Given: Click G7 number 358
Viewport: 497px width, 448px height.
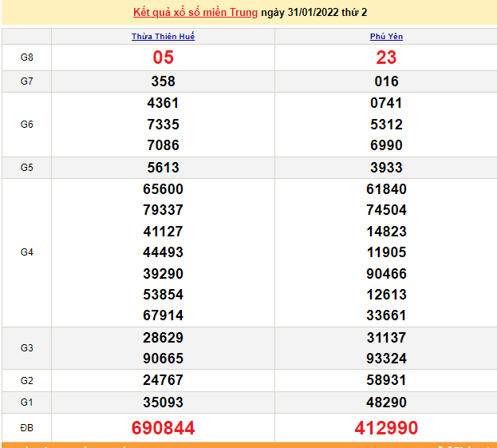Looking at the screenshot, I should (163, 81).
